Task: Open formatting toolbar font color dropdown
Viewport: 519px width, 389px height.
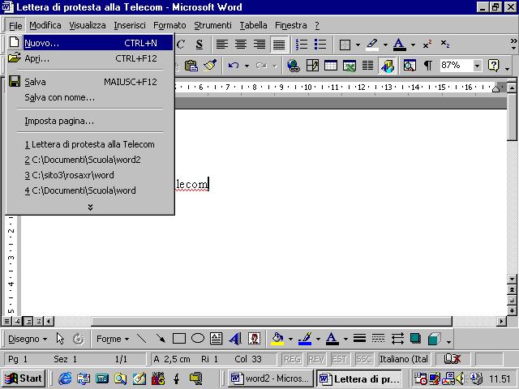Action: 413,45
